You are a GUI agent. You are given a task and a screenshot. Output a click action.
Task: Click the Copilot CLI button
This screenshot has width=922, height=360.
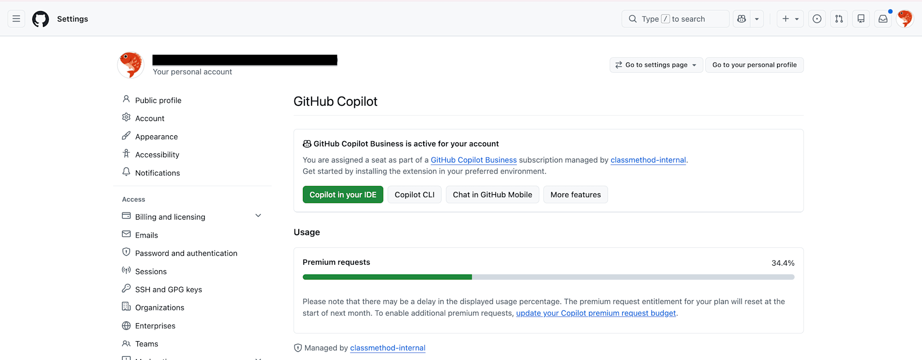(x=414, y=195)
